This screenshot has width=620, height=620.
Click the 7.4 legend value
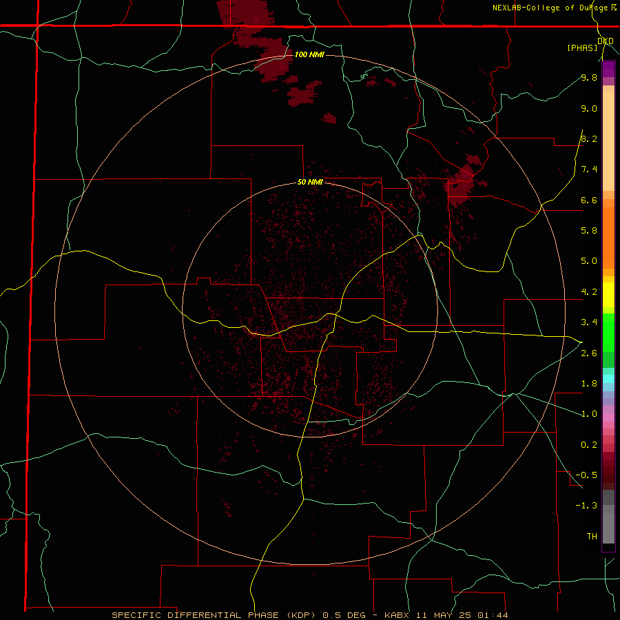(589, 169)
